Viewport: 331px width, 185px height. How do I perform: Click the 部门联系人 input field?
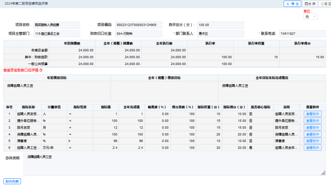(x=221, y=34)
